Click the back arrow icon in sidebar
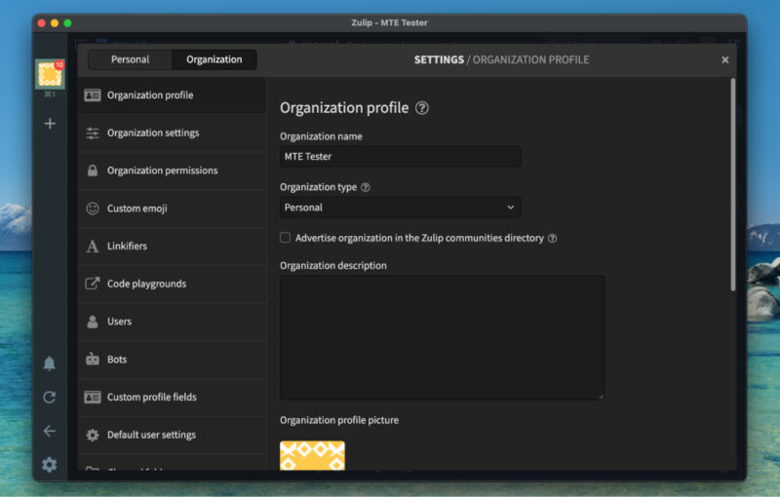Screen dimensions: 780x497 [x=50, y=431]
